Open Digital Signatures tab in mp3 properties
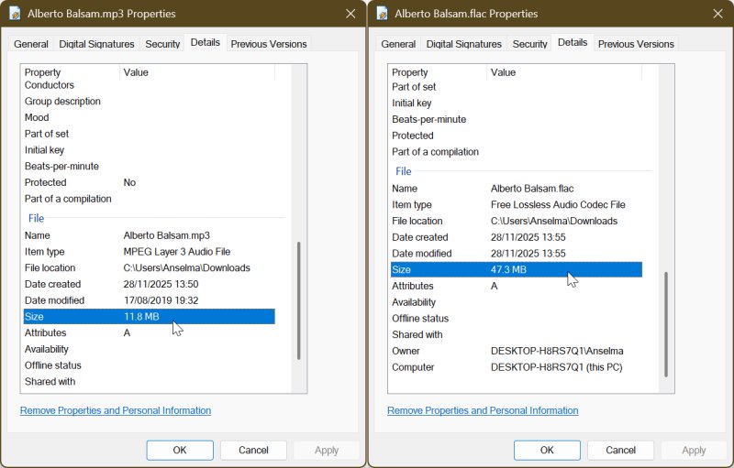Viewport: 734px width, 468px height. pyautogui.click(x=96, y=44)
